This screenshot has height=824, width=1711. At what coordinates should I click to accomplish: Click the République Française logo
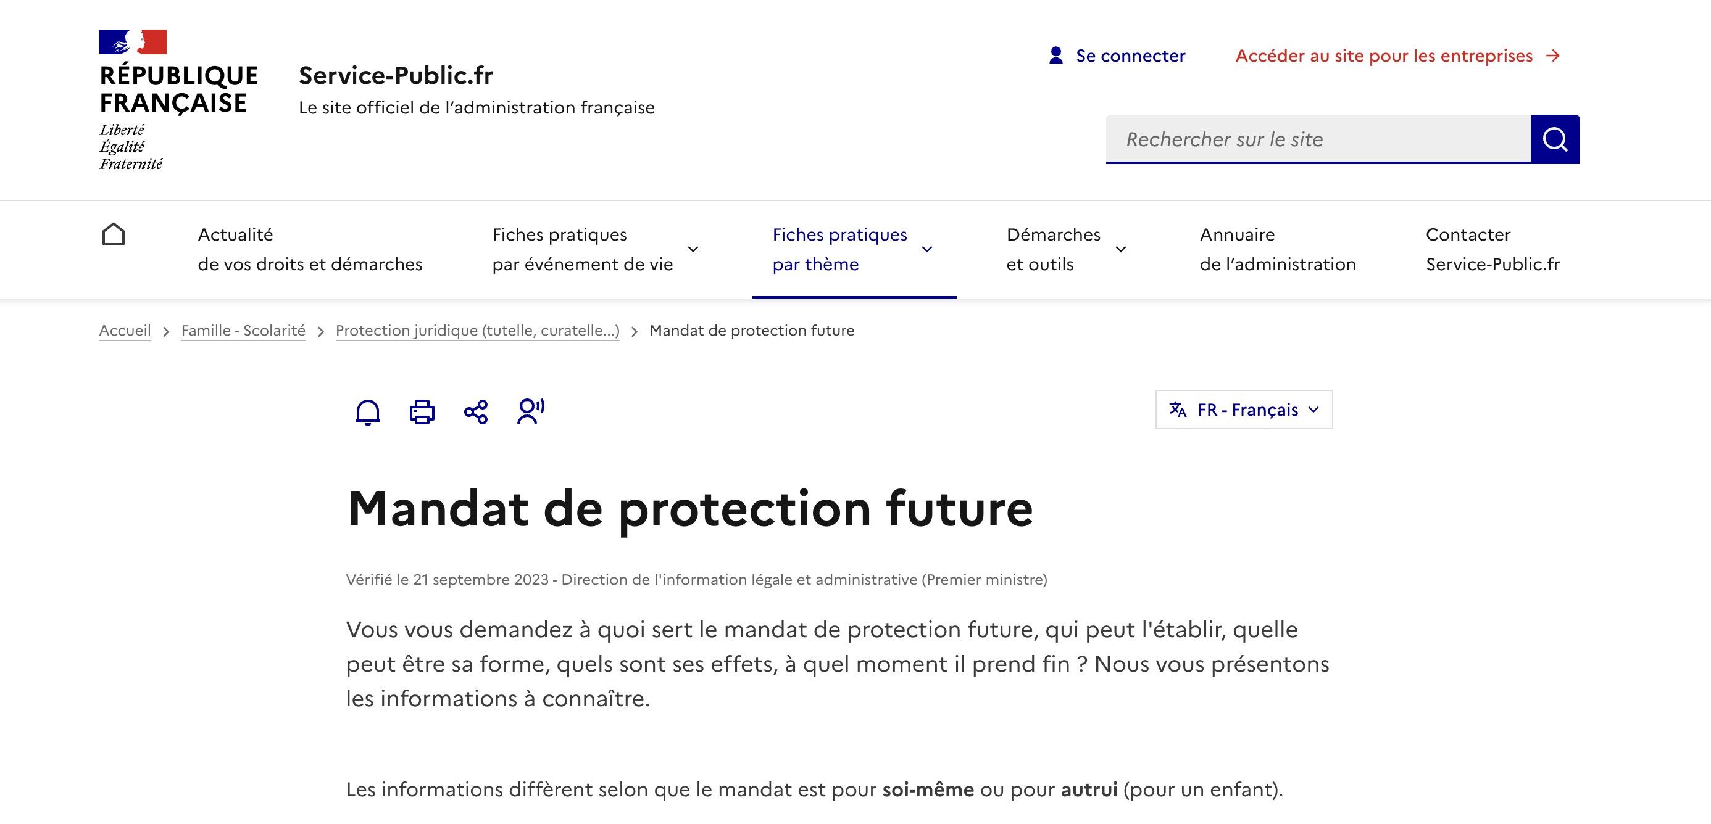tap(178, 99)
